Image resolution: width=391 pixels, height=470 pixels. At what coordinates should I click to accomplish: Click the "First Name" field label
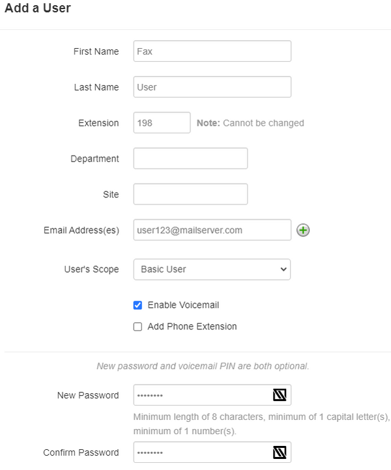[x=96, y=51]
